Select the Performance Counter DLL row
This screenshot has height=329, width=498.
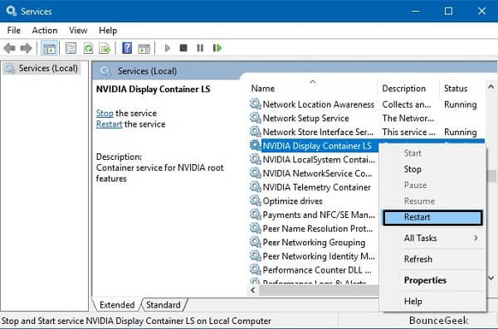[x=313, y=270]
